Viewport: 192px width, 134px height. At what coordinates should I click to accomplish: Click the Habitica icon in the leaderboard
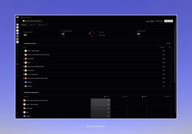(x=24, y=116)
